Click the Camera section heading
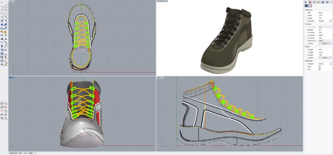 [x=308, y=24]
